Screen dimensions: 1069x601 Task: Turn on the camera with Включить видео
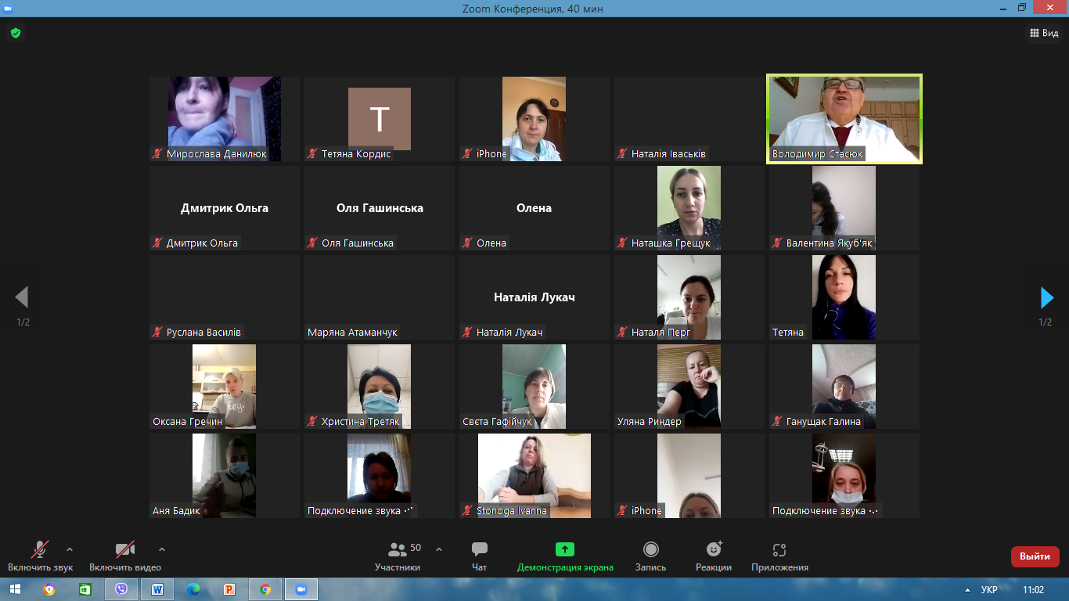(x=125, y=556)
